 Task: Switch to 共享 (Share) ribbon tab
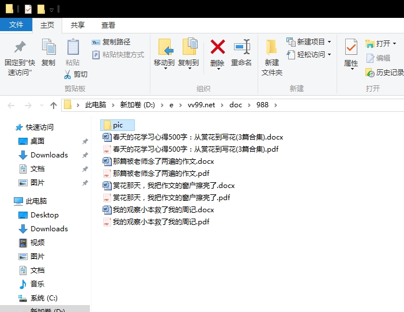tap(78, 25)
